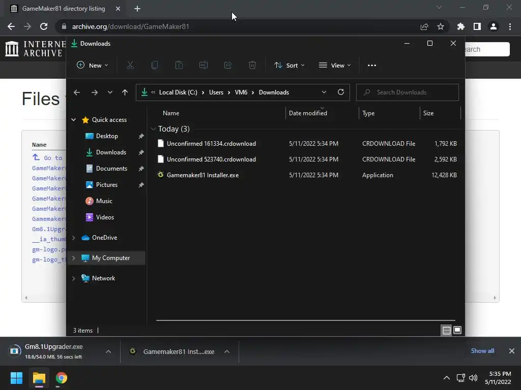Viewport: 521px width, 390px height.
Task: Go up one folder level
Action: click(125, 92)
